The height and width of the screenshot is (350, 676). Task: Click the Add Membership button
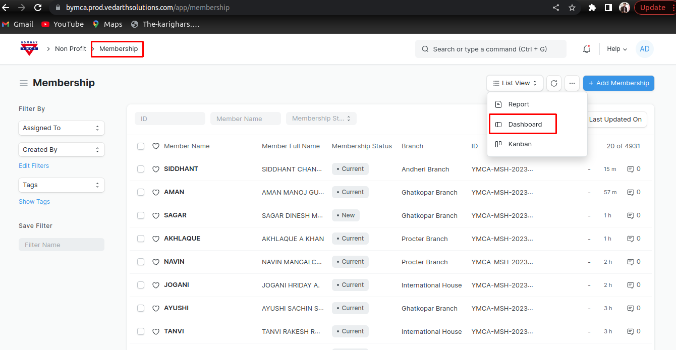618,83
